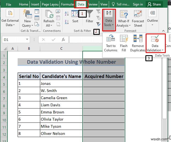Click the Properties icon in Connections
Screen dimensions: 171x142
pyautogui.click(x=58, y=18)
